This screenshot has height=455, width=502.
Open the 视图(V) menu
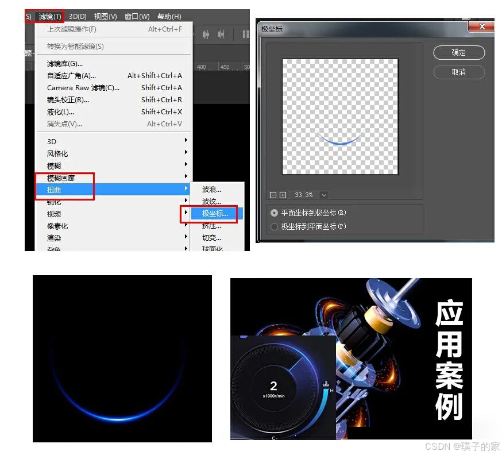(105, 16)
